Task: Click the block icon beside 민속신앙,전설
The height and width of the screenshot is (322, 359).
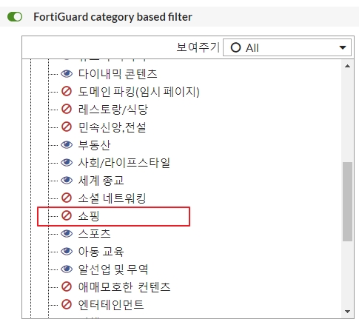Action: tap(67, 127)
